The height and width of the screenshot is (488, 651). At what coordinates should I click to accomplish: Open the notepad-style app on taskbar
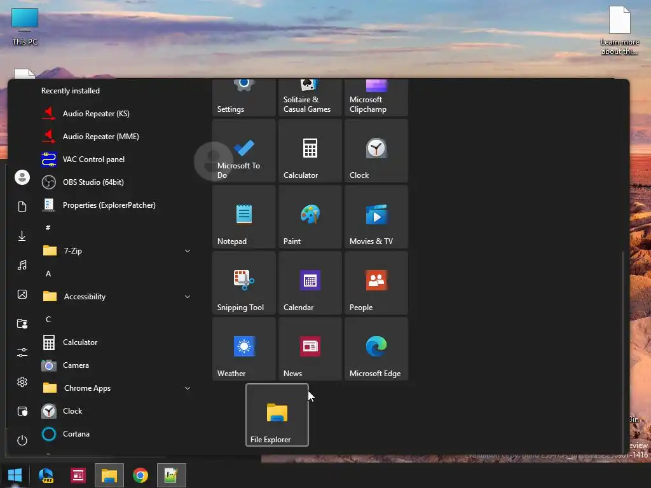pos(172,475)
